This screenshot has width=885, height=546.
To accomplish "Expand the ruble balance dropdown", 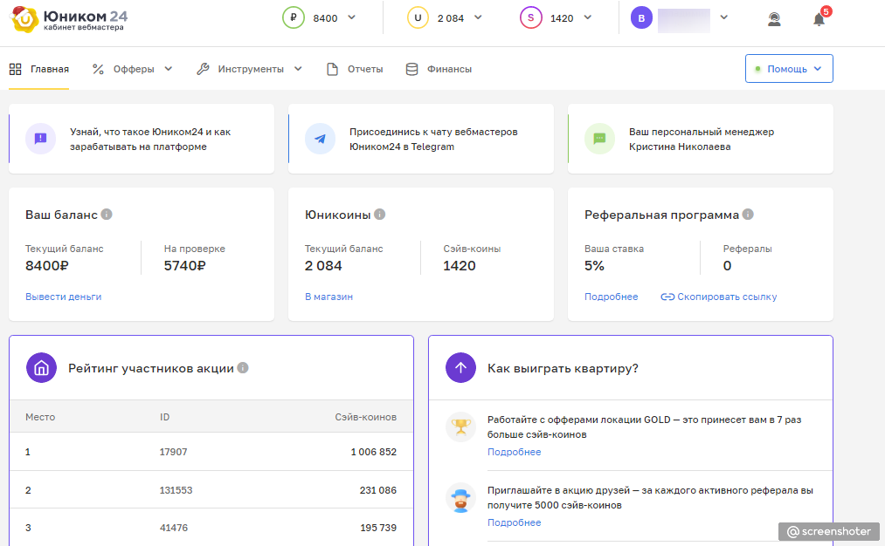I will pyautogui.click(x=351, y=17).
